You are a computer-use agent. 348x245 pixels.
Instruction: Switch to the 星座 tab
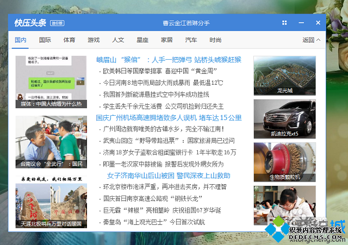[x=142, y=40]
